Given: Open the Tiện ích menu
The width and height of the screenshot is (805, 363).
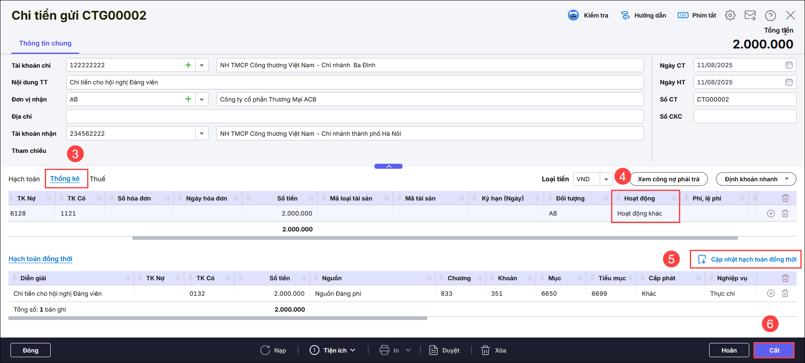Looking at the screenshot, I should 333,350.
